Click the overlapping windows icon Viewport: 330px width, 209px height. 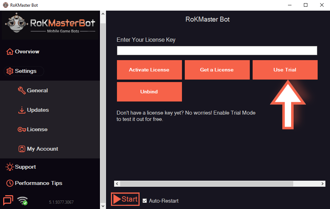[x=8, y=200]
